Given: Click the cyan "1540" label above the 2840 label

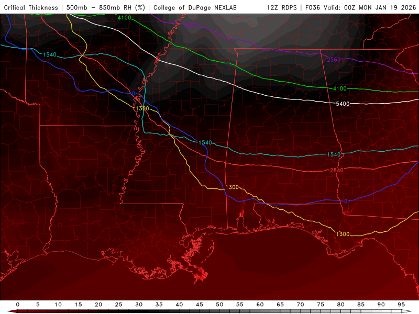Looking at the screenshot, I should [x=334, y=154].
